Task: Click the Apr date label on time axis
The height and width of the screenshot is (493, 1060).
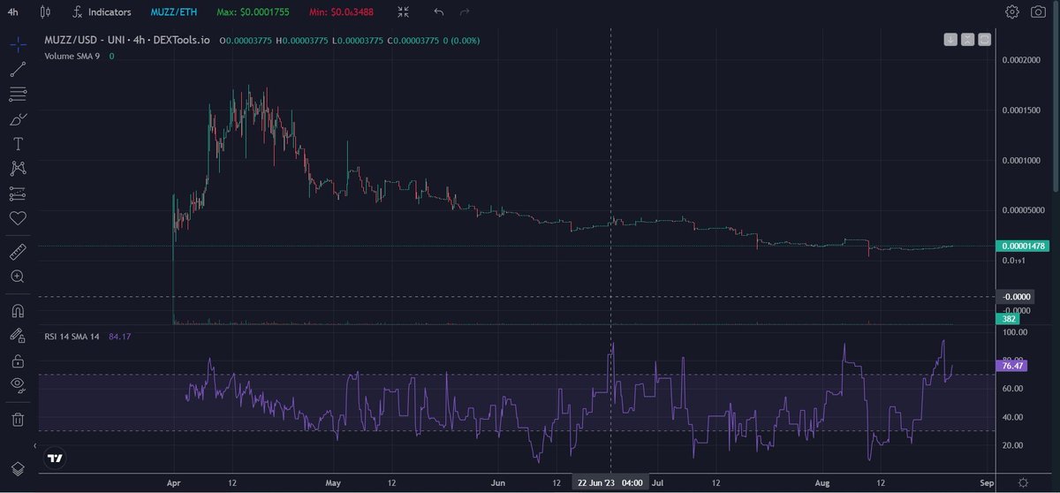Action: (x=174, y=483)
